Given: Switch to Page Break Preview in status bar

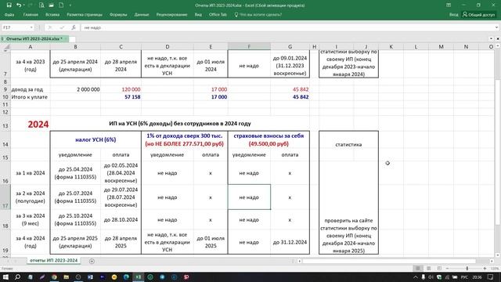Looking at the screenshot, I should [440, 268].
